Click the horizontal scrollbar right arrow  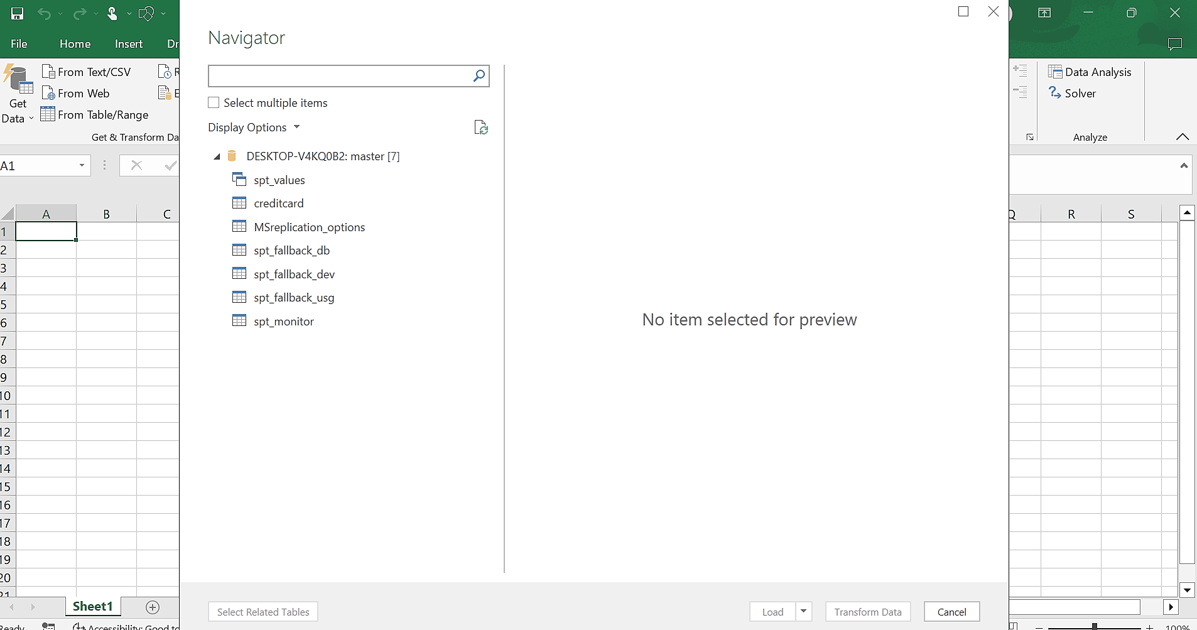(1171, 607)
